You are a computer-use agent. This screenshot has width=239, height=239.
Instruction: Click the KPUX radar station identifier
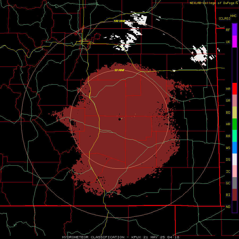click(136, 237)
